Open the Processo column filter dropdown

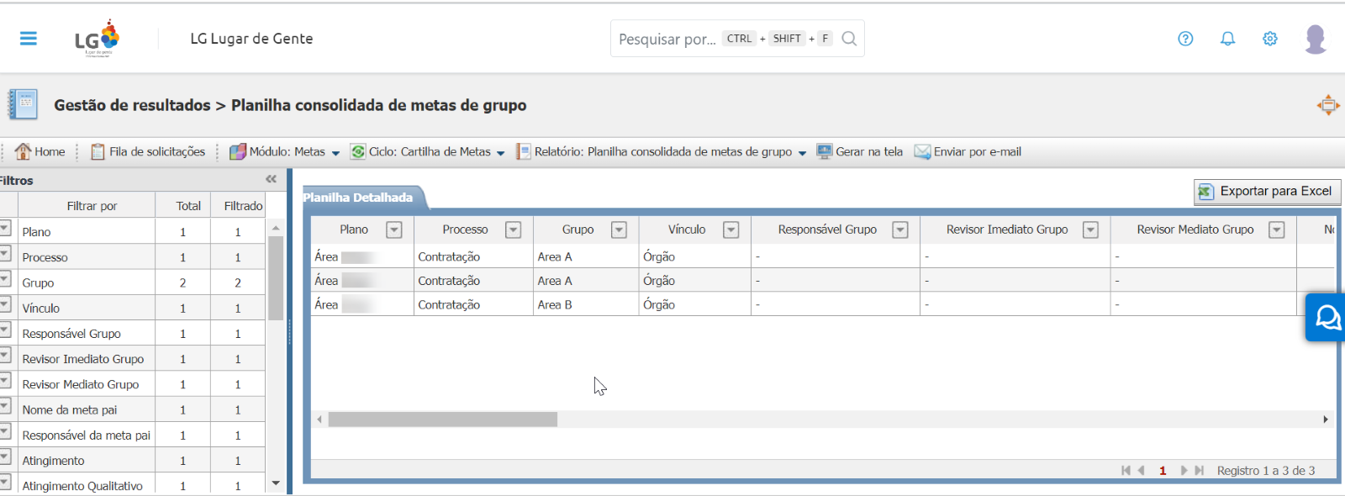[513, 230]
